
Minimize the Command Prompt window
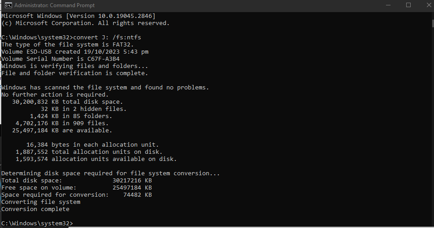(388, 5)
